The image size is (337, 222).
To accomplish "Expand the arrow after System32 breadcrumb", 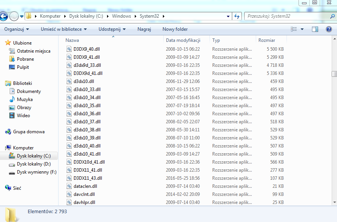I will pos(164,16).
